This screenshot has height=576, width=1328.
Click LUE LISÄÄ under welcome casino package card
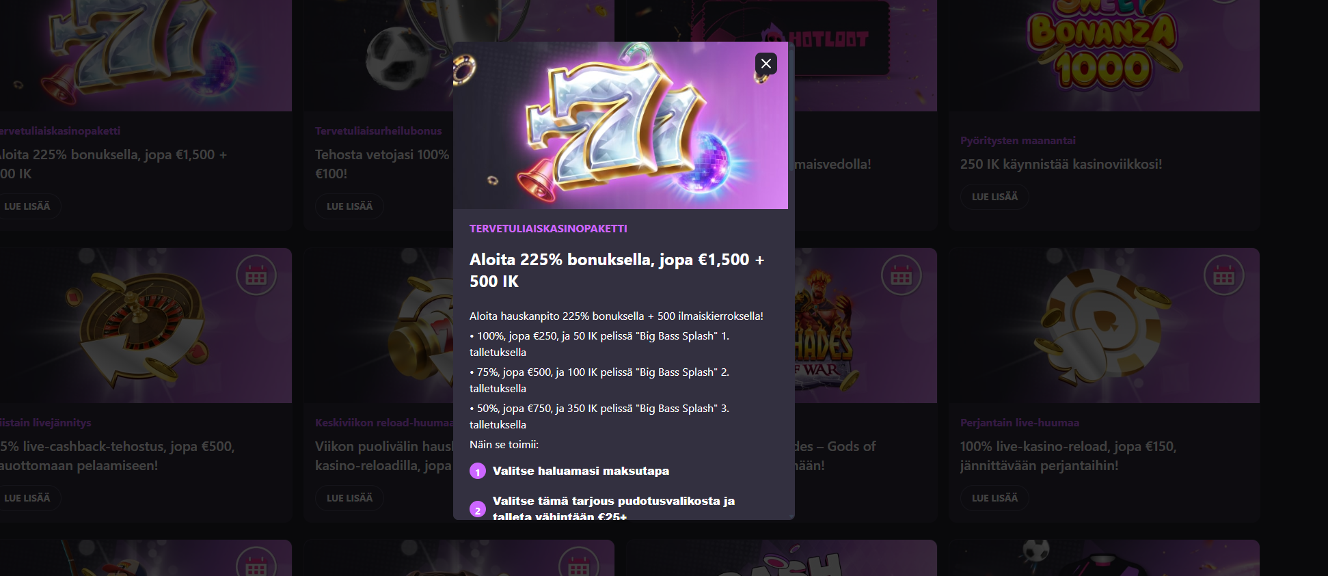pos(27,206)
